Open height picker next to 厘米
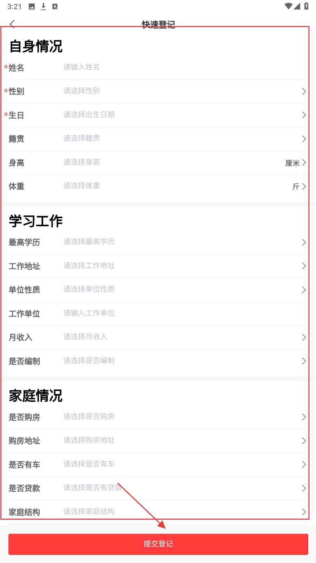The width and height of the screenshot is (316, 563). 304,163
